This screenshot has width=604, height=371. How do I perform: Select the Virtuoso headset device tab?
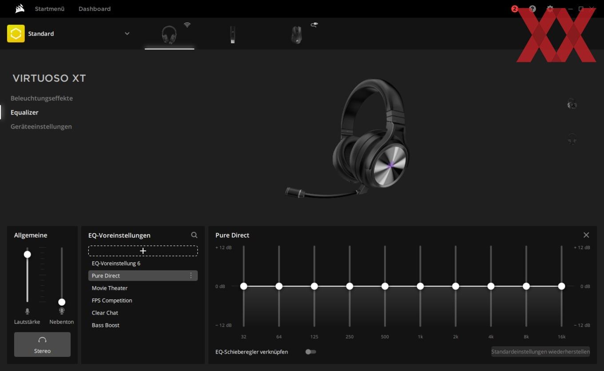(x=169, y=35)
